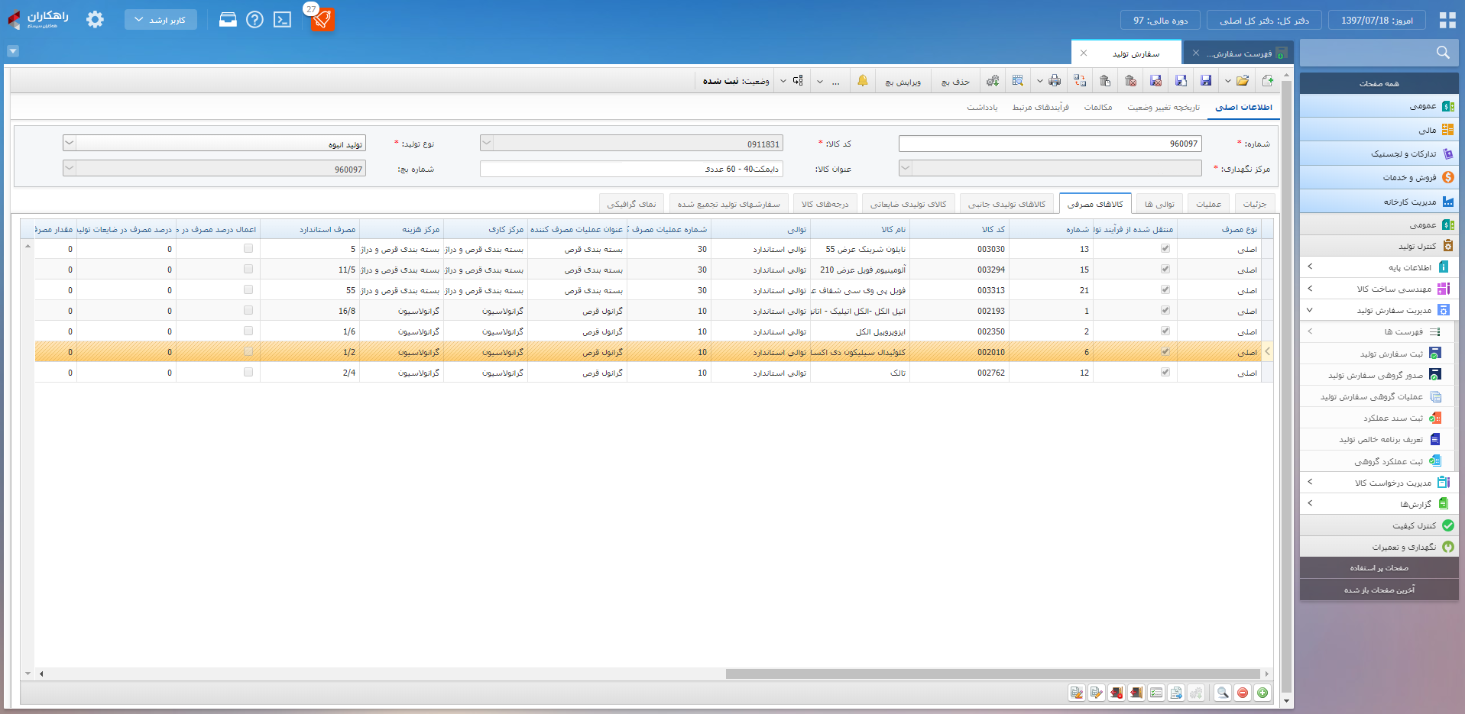Viewport: 1465px width, 714px height.
Task: Click the 'حذف بچ' button
Action: click(x=955, y=82)
